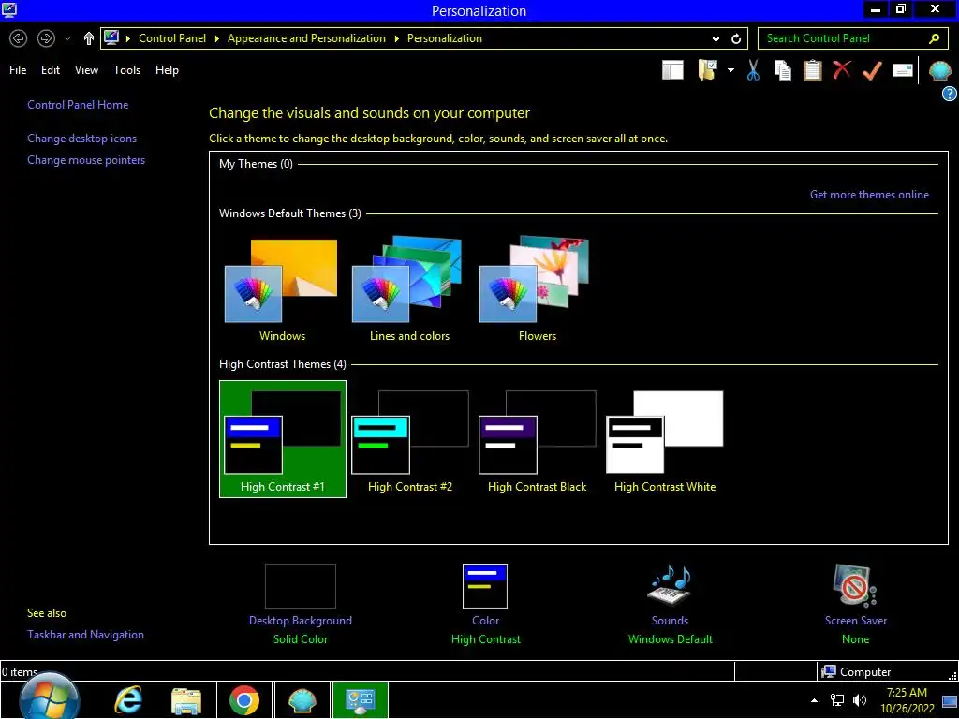
Task: Click the navigation pane layout icon in toolbar
Action: [x=672, y=70]
